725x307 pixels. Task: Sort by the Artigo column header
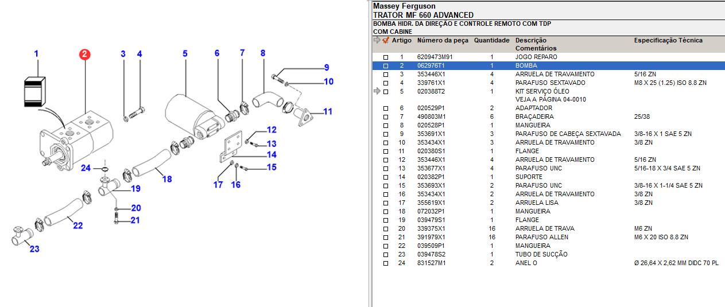point(401,41)
